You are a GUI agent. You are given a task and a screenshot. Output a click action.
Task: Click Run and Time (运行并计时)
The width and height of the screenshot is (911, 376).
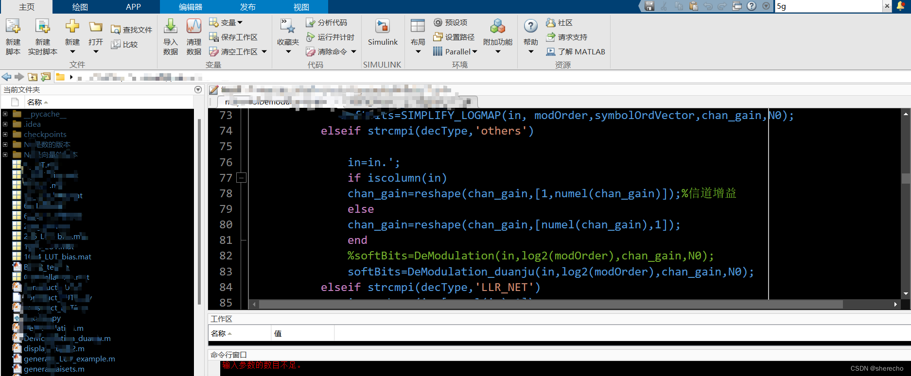pos(330,37)
